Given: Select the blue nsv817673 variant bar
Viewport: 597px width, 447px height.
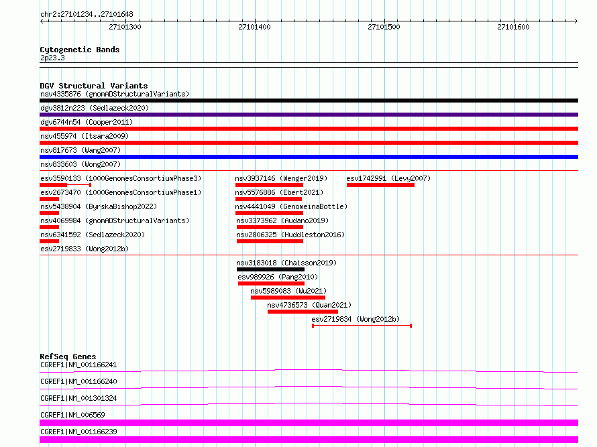Looking at the screenshot, I should point(309,157).
